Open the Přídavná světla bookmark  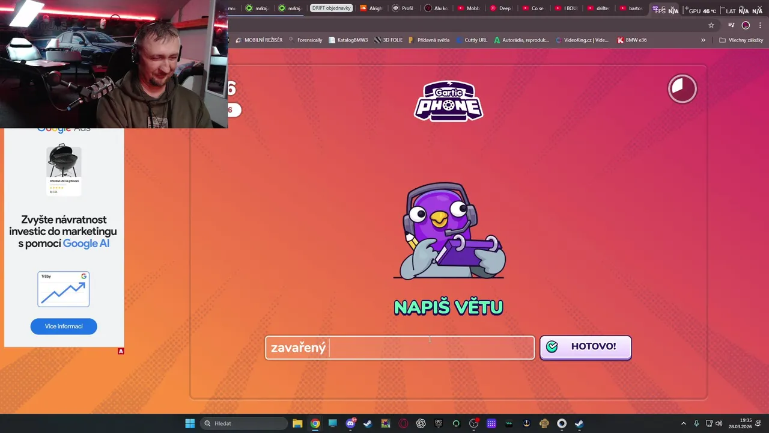pos(428,40)
